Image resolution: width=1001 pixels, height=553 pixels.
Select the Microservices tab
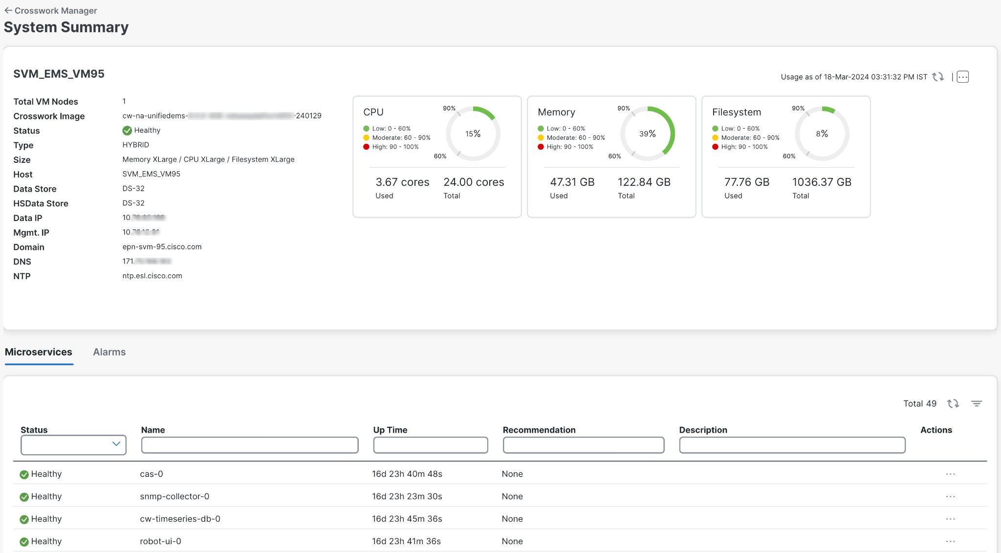click(39, 352)
